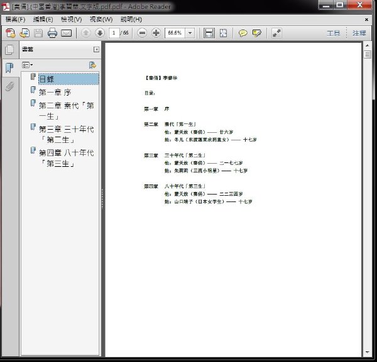The height and width of the screenshot is (362, 377).
Task: Open the 編輯(E) menu
Action: 43,20
